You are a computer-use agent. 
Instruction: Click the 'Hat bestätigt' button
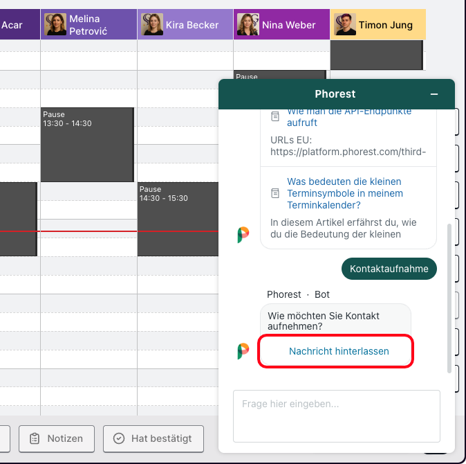pos(153,438)
